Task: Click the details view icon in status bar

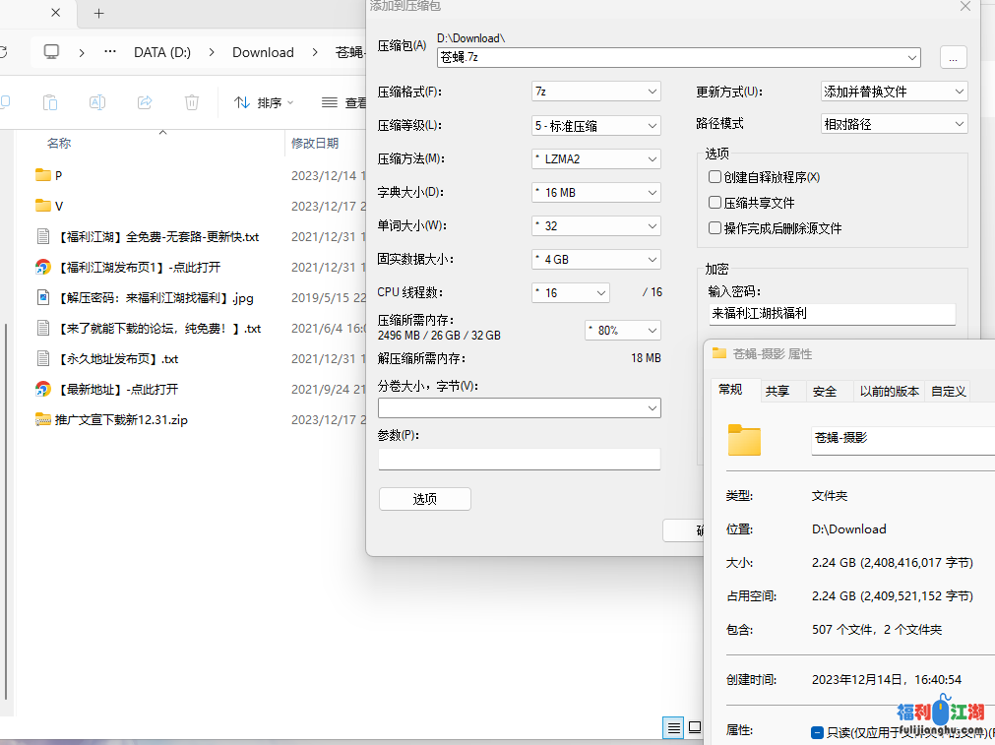Action: click(673, 727)
